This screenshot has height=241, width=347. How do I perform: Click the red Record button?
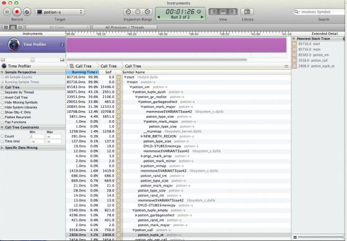click(17, 12)
